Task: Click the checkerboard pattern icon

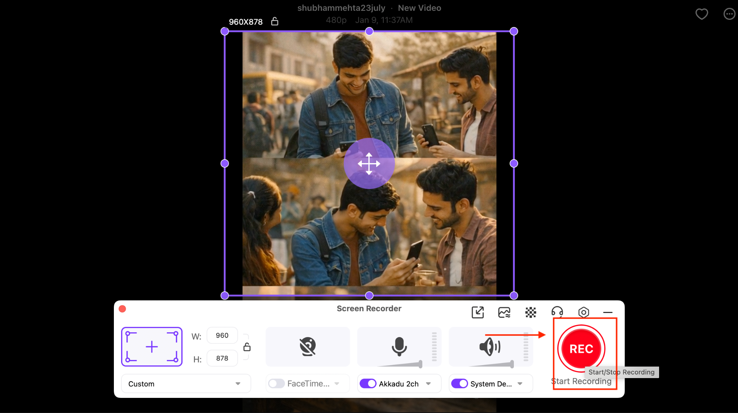Action: tap(530, 312)
